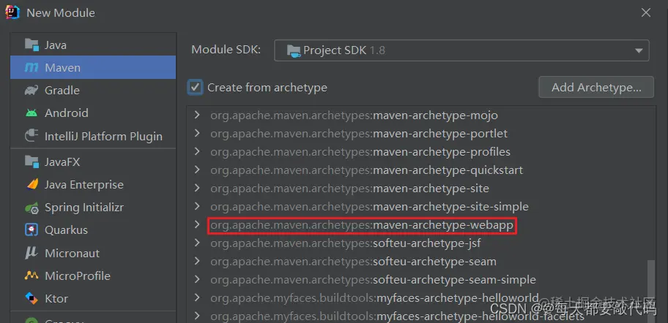Select maven-archetype-quickstart archetype
This screenshot has width=668, height=323.
point(366,170)
